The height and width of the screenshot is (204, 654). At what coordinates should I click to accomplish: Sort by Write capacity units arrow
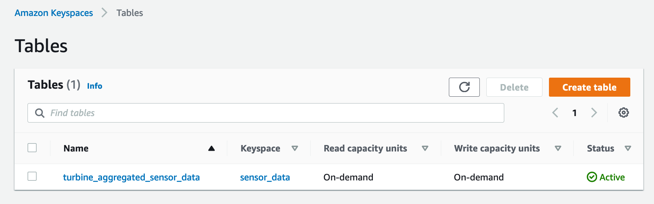click(x=558, y=148)
